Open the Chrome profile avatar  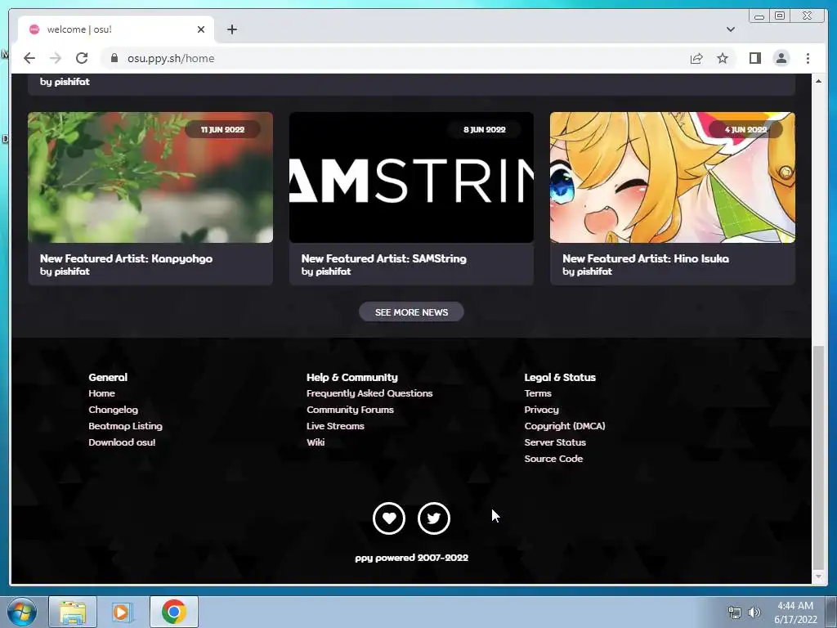pyautogui.click(x=781, y=58)
